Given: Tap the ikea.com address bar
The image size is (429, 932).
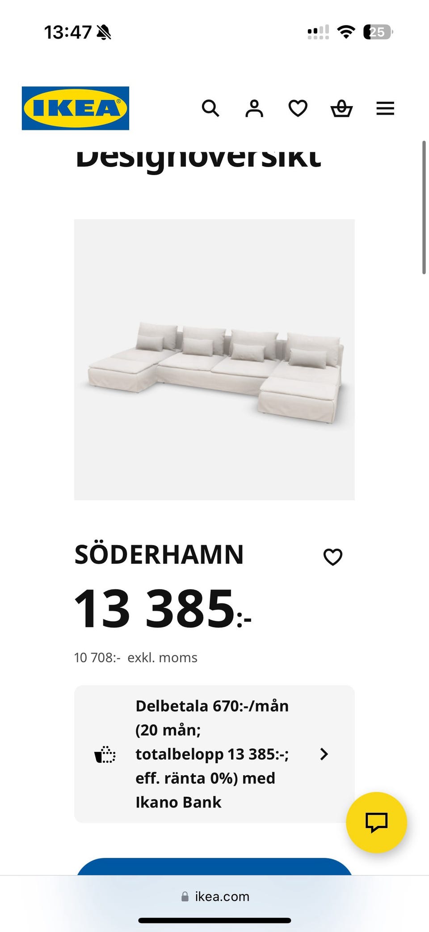Looking at the screenshot, I should (222, 897).
